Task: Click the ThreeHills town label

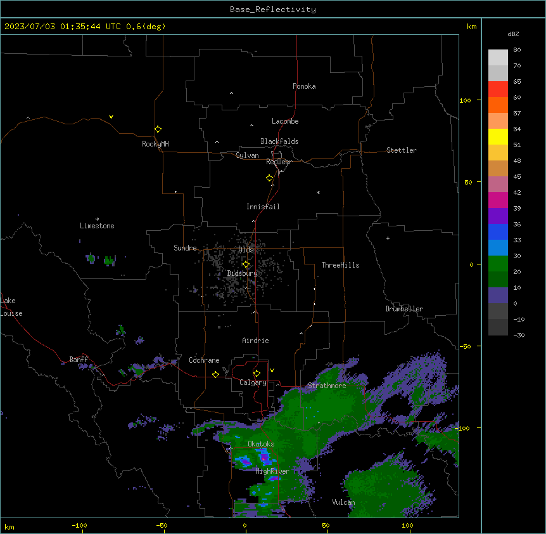Action: pos(340,265)
